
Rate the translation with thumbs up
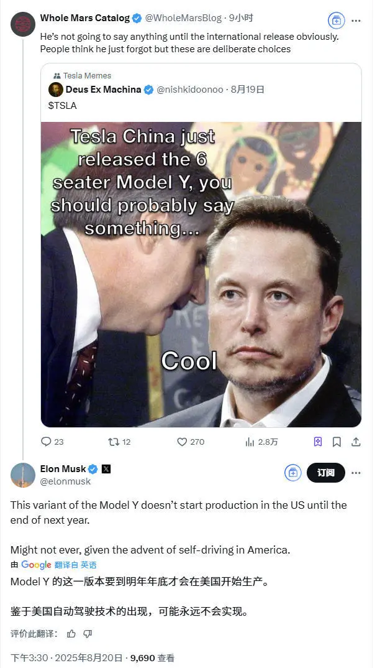coord(71,634)
